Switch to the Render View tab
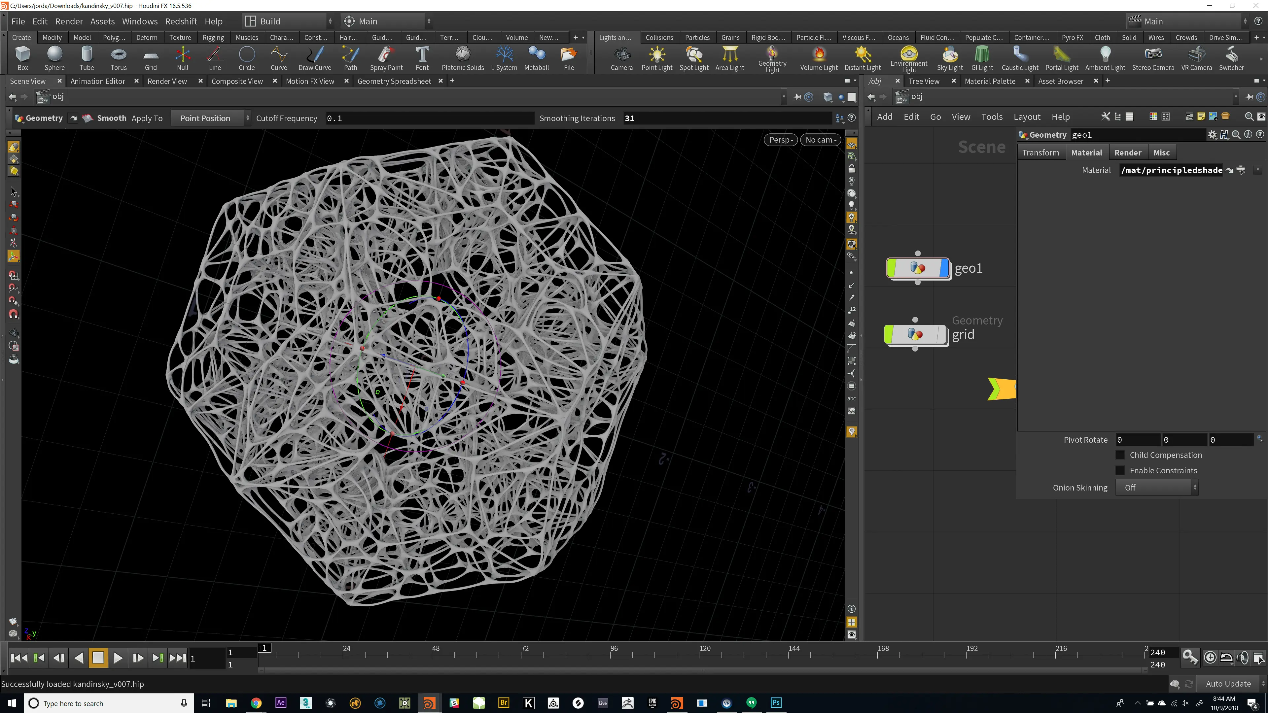Image resolution: width=1268 pixels, height=713 pixels. pos(167,81)
